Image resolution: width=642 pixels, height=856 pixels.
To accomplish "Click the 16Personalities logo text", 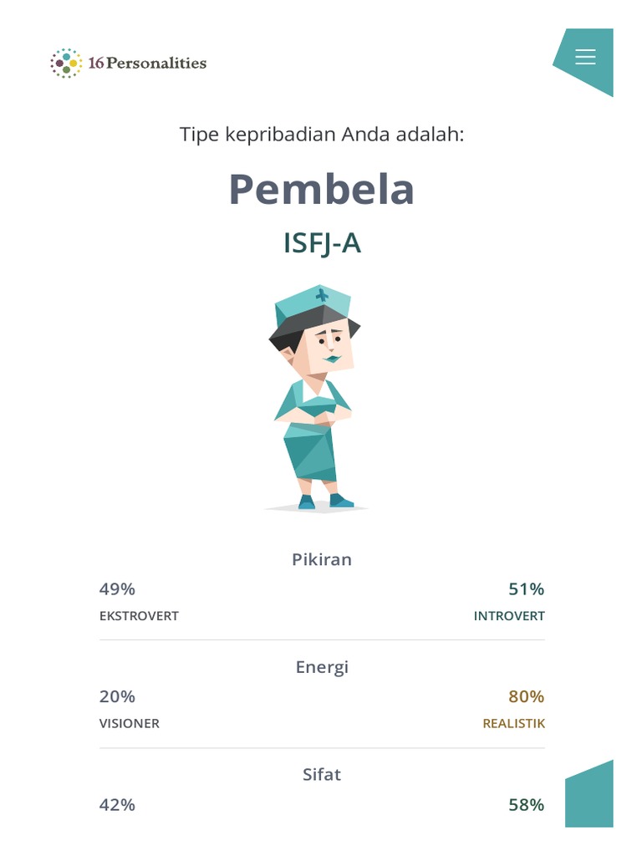I will pyautogui.click(x=147, y=63).
